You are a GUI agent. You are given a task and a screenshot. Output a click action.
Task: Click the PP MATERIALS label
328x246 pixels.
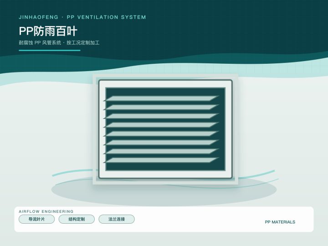280,222
